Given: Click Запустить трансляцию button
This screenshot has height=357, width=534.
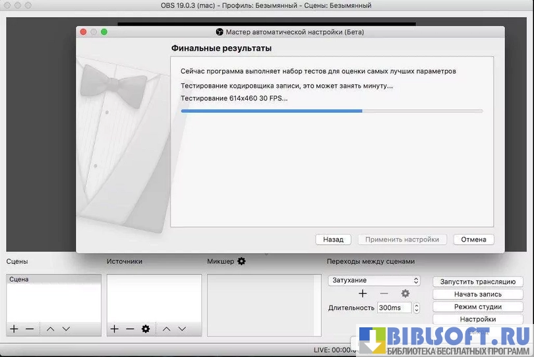Looking at the screenshot, I should tap(478, 282).
